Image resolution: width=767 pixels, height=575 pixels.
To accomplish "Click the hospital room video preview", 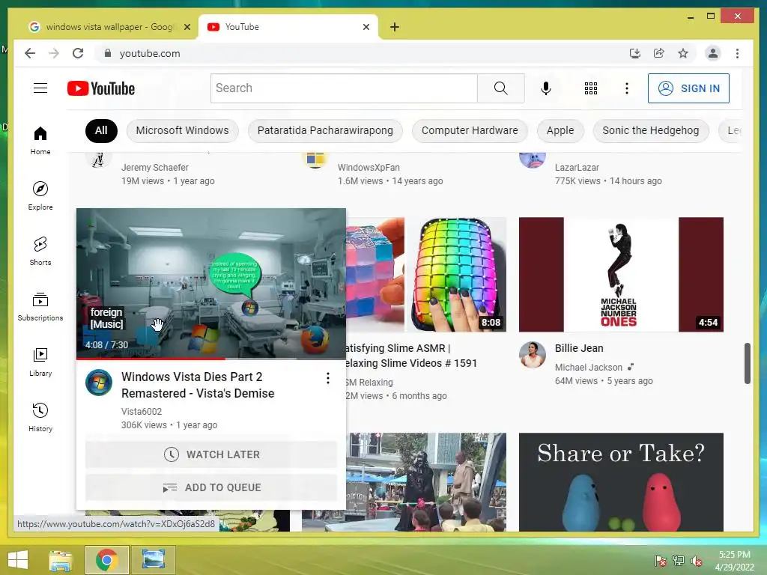I will (211, 284).
